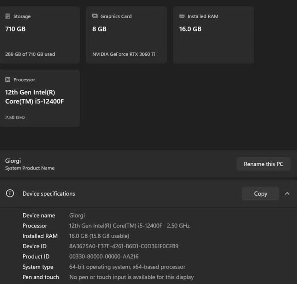
Task: Open the Storage 710 GB card
Action: tap(39, 35)
